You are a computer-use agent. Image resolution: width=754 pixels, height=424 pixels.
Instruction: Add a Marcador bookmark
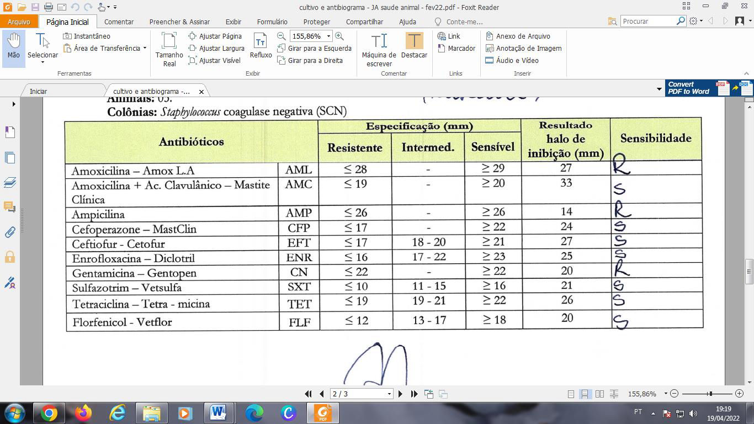pyautogui.click(x=456, y=48)
